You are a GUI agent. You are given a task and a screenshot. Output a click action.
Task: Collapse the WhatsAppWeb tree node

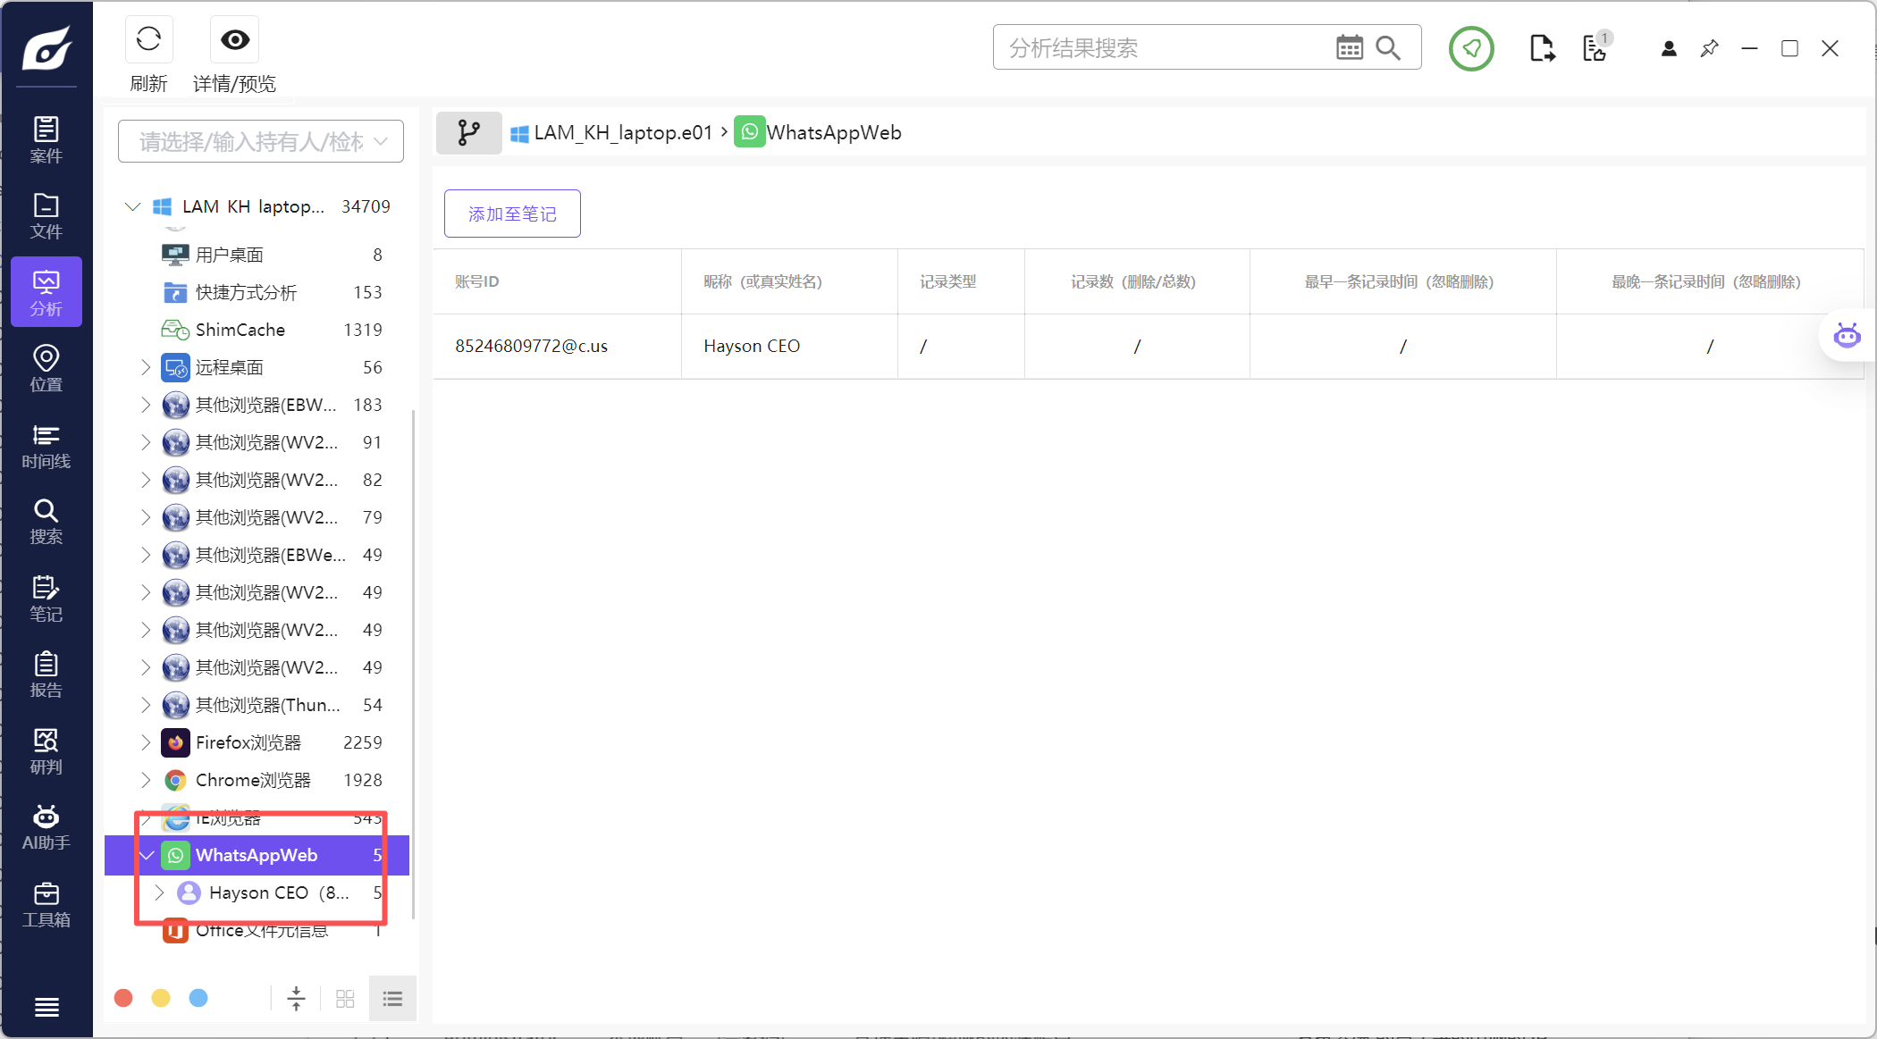(147, 855)
